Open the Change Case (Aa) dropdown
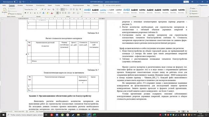 point(49,9)
